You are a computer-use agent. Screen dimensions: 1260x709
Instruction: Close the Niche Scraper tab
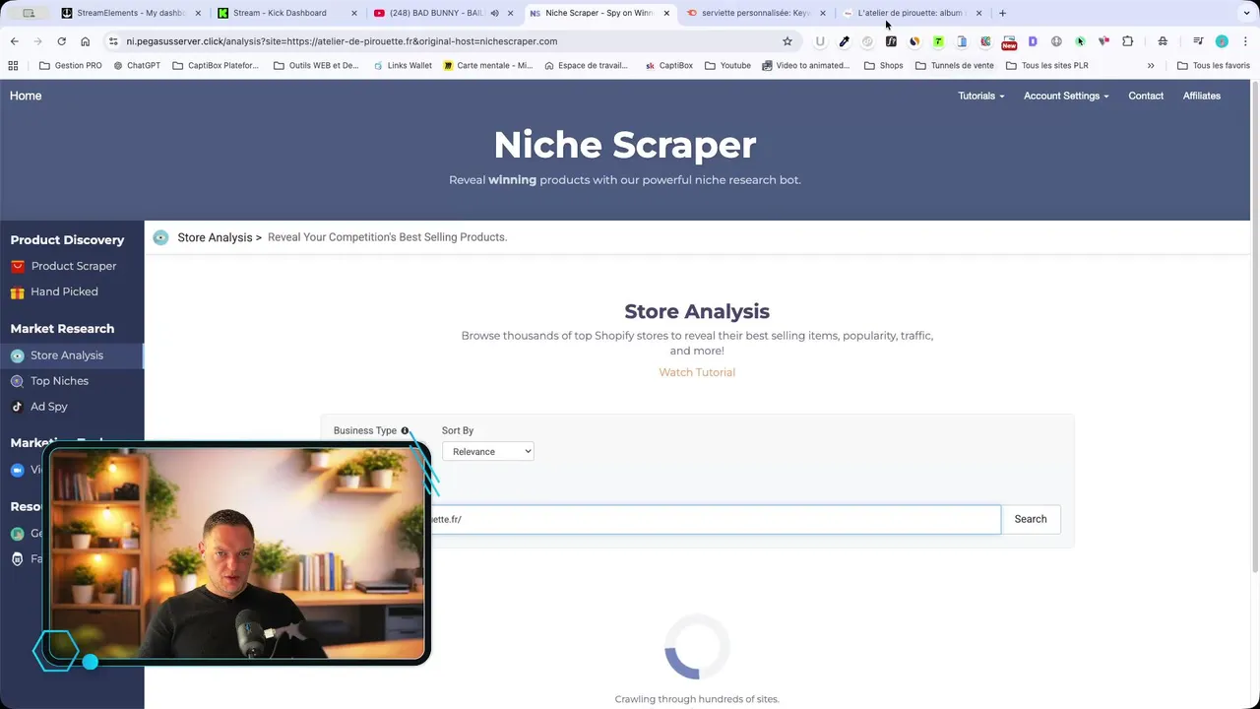click(x=666, y=13)
